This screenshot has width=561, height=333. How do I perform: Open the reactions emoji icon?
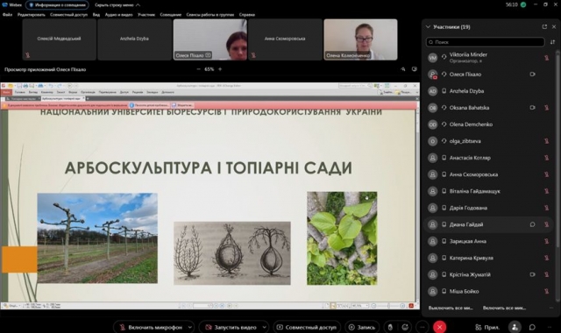tap(405, 327)
